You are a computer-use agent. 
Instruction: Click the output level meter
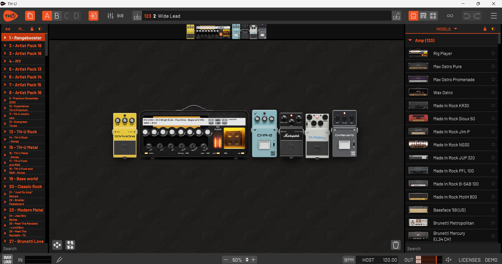click(429, 260)
